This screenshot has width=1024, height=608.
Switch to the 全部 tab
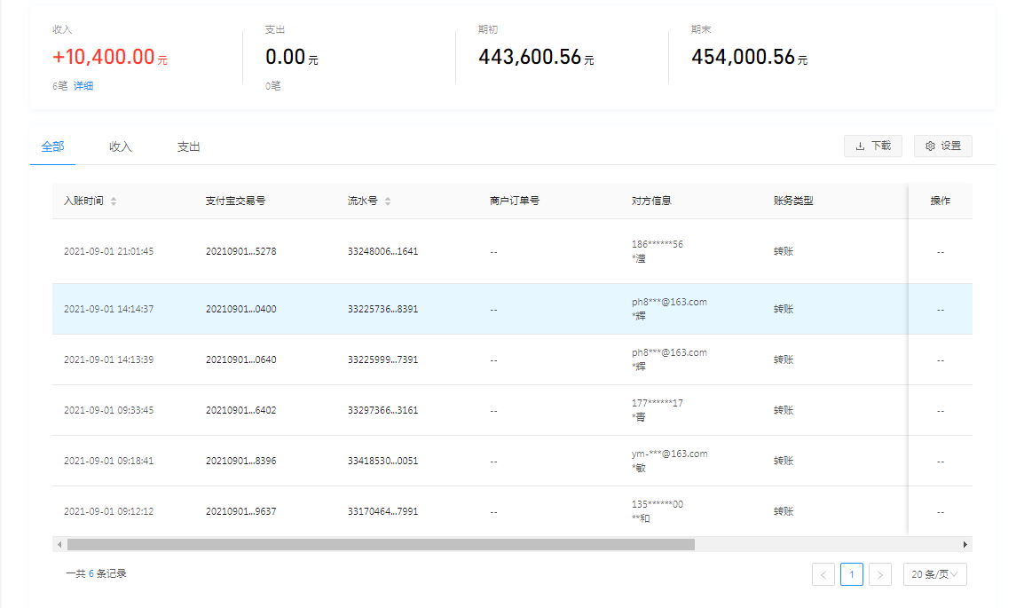pos(52,147)
